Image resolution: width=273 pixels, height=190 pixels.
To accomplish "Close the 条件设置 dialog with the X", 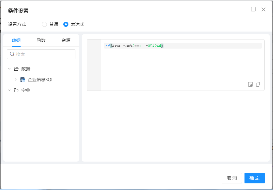I will point(263,9).
